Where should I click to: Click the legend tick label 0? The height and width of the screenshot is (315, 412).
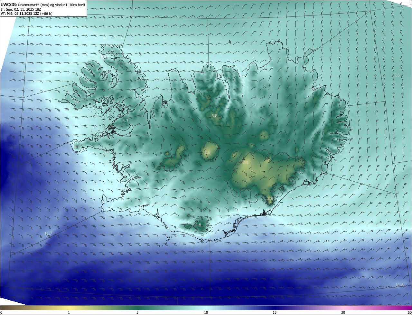point(1,313)
